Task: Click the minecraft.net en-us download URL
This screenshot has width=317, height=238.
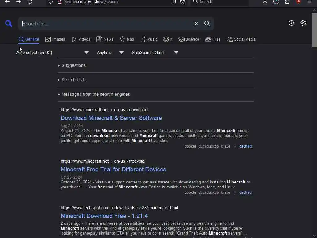Action: pyautogui.click(x=104, y=110)
